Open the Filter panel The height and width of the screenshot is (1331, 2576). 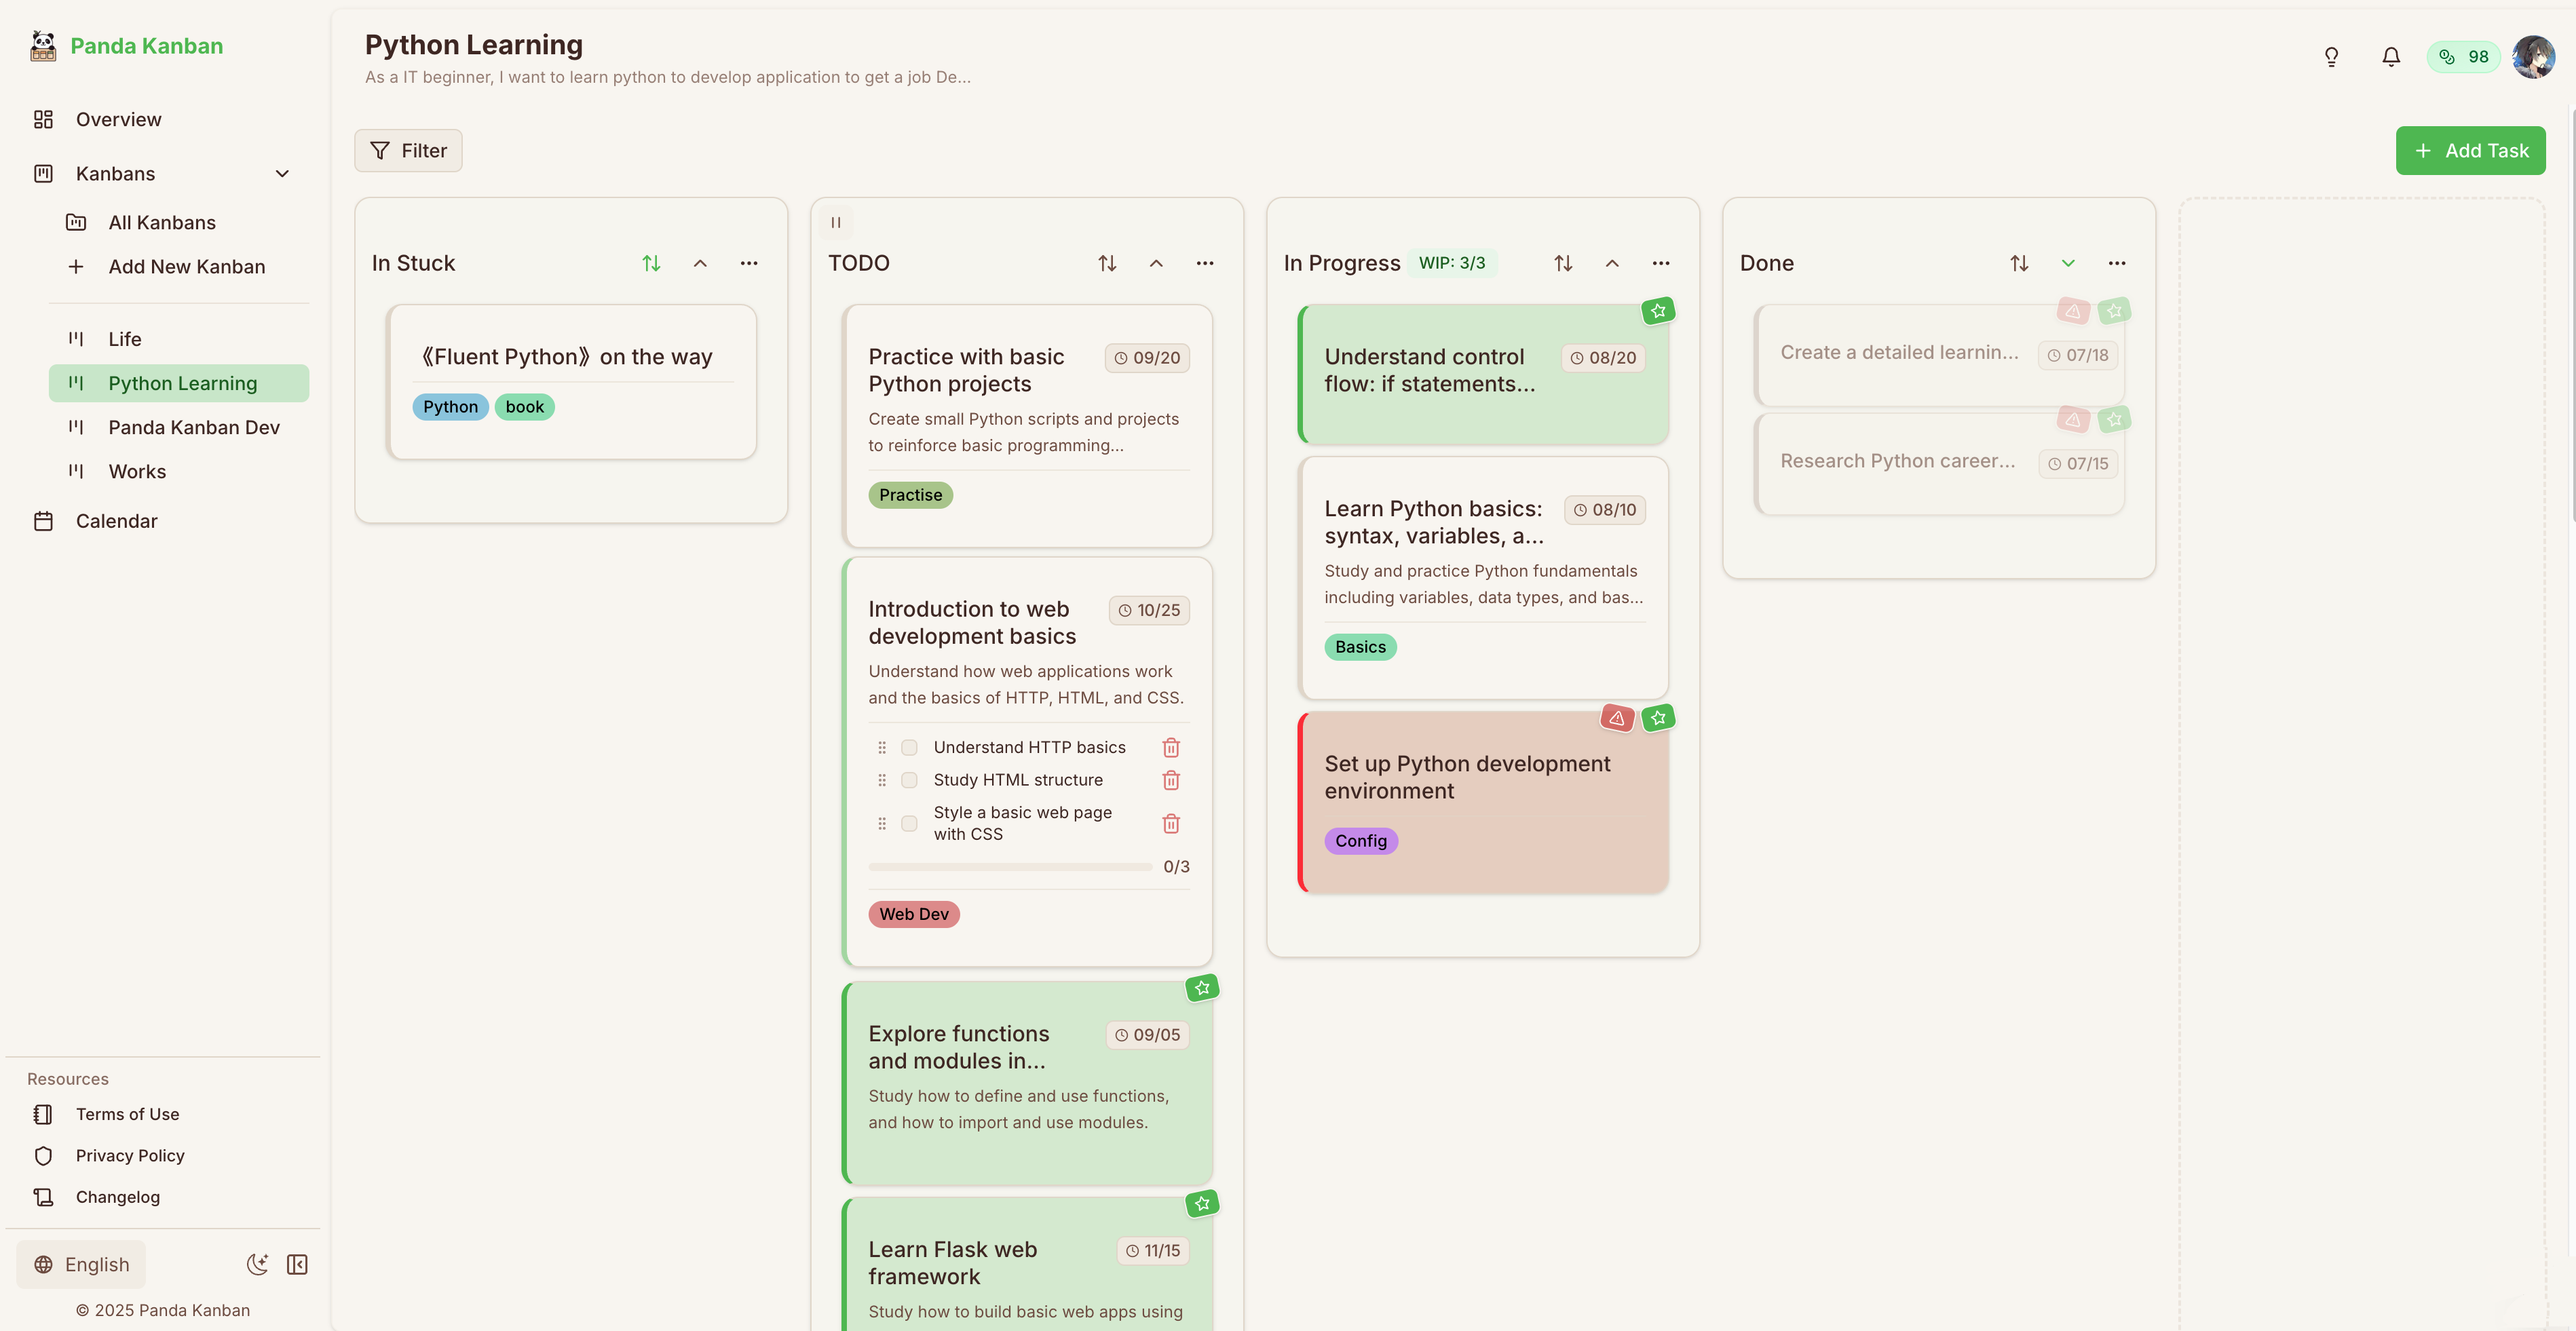click(x=407, y=150)
